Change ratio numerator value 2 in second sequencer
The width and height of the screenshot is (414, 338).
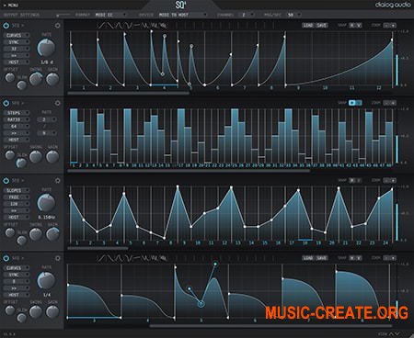click(x=47, y=119)
